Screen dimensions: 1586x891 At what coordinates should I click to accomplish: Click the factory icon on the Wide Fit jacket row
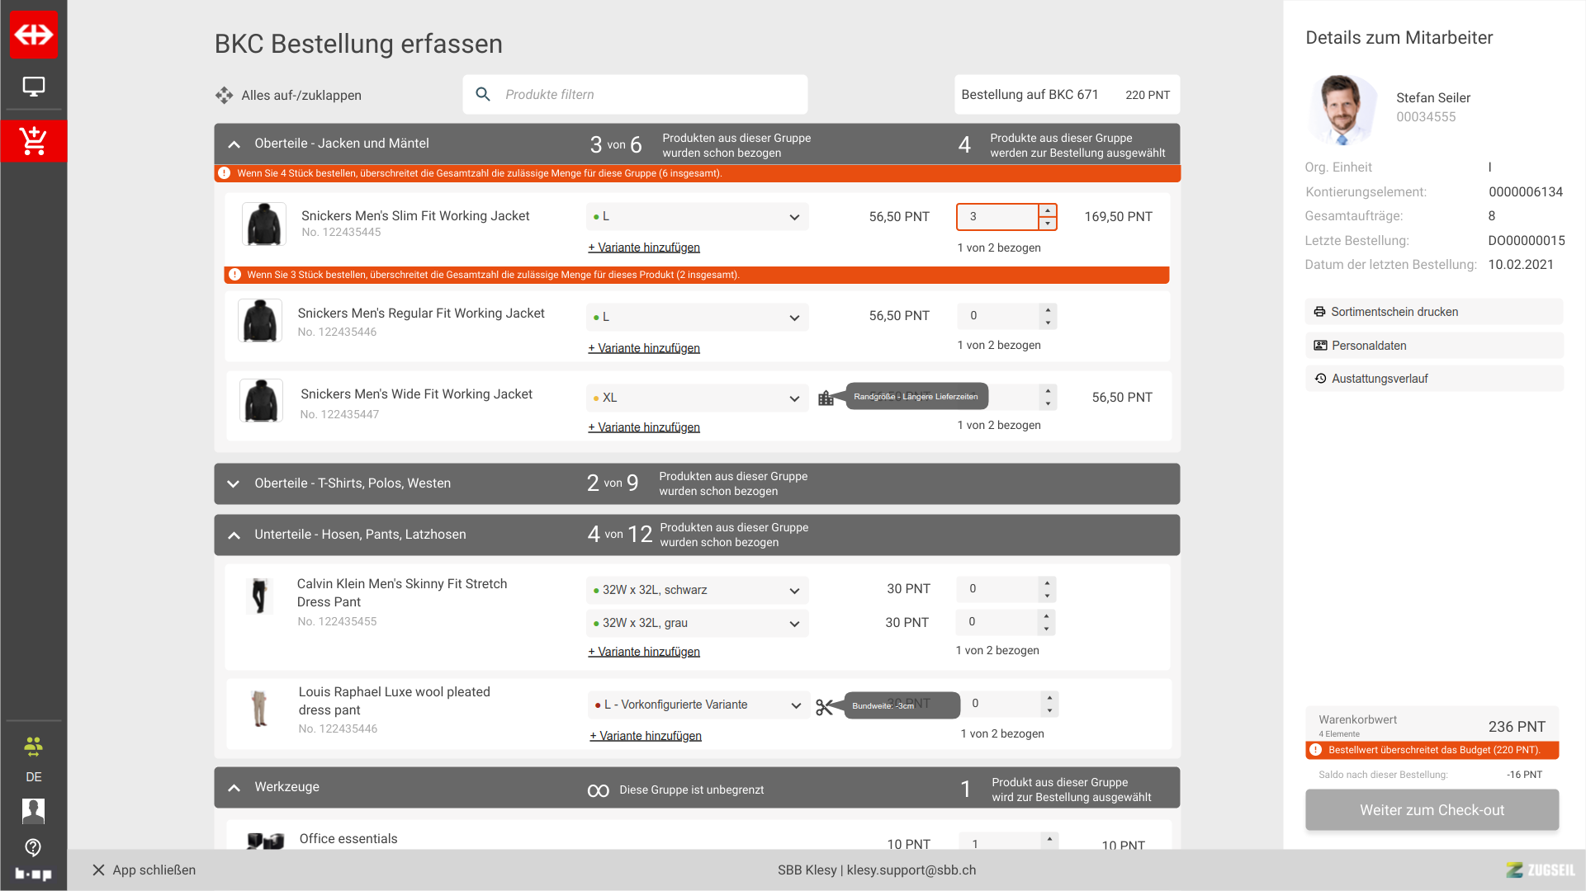[826, 398]
